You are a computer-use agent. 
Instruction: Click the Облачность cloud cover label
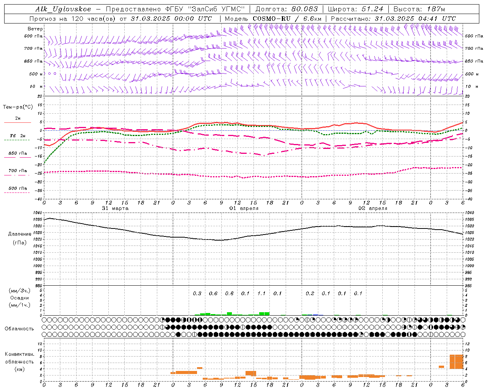19,329
